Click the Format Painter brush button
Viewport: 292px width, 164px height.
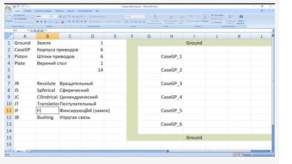(24, 22)
